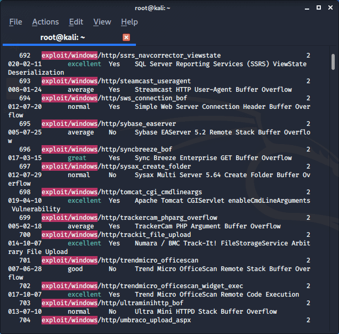Open the File menu
339x334 pixels.
click(15, 22)
